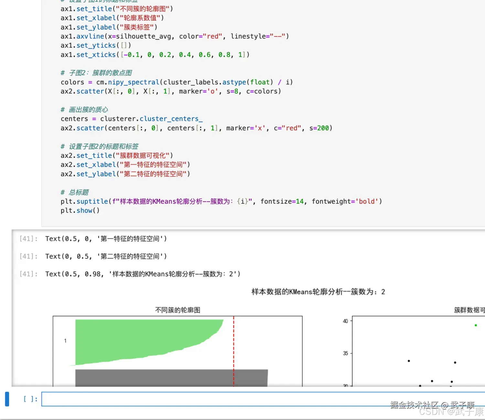Image resolution: width=485 pixels, height=420 pixels.
Task: Click the line ax1.set_title("不同簇的轮廓图")
Action: 117,9
